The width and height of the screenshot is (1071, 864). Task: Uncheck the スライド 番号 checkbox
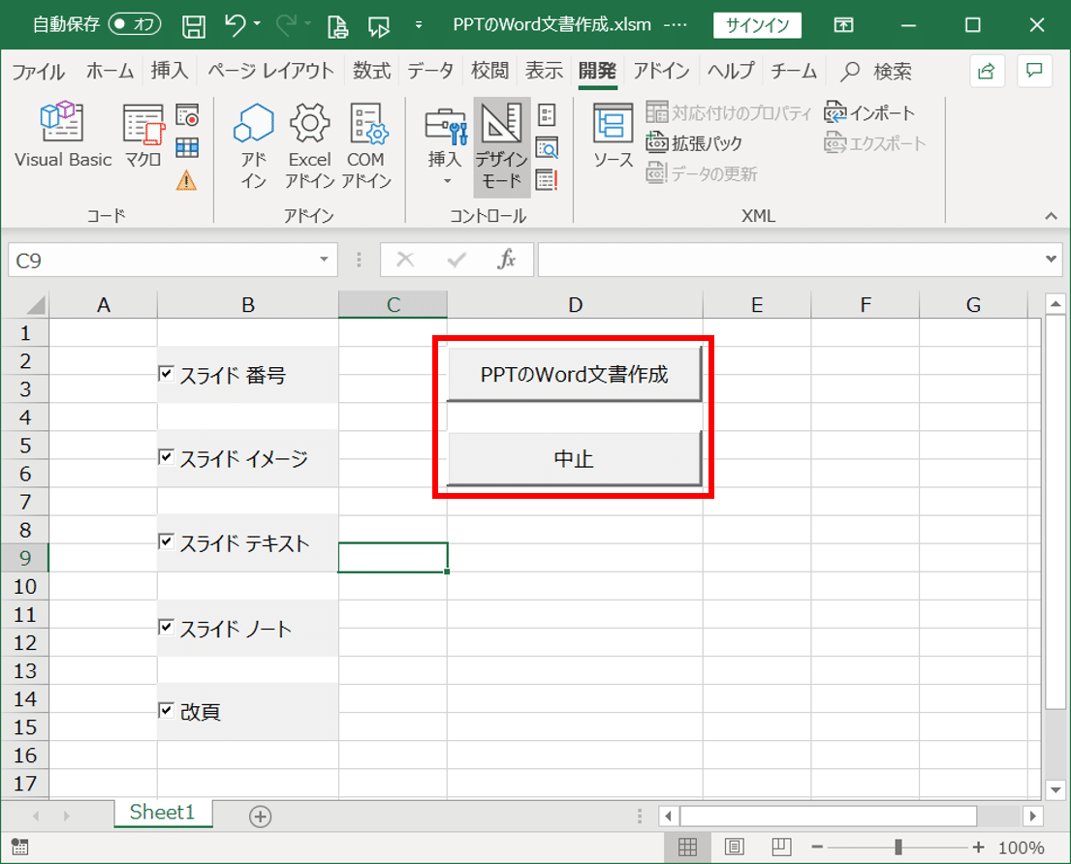point(166,373)
